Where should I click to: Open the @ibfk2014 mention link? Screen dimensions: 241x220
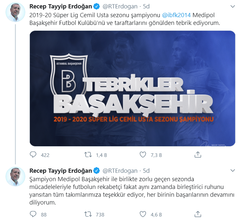[x=176, y=15]
